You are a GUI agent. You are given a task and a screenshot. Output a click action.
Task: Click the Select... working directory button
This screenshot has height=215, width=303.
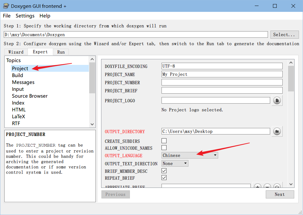point(284,35)
